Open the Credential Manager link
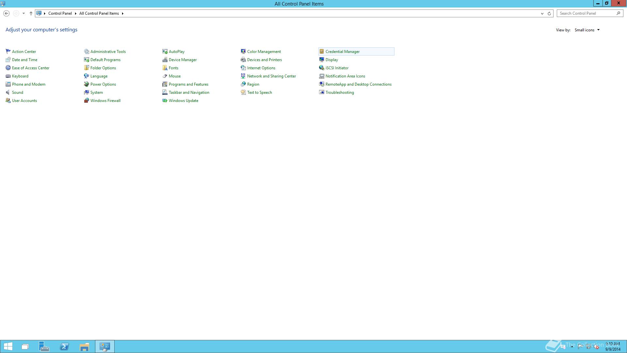Screen dimensions: 627x353 (x=342, y=52)
